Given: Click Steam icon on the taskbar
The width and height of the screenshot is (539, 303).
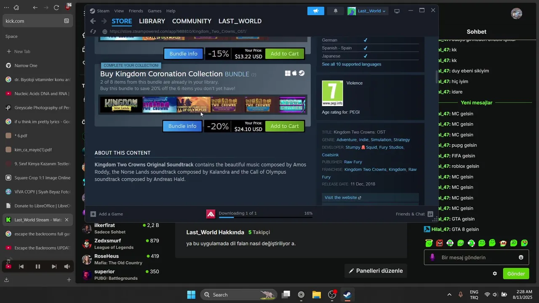Looking at the screenshot, I should coord(347,295).
